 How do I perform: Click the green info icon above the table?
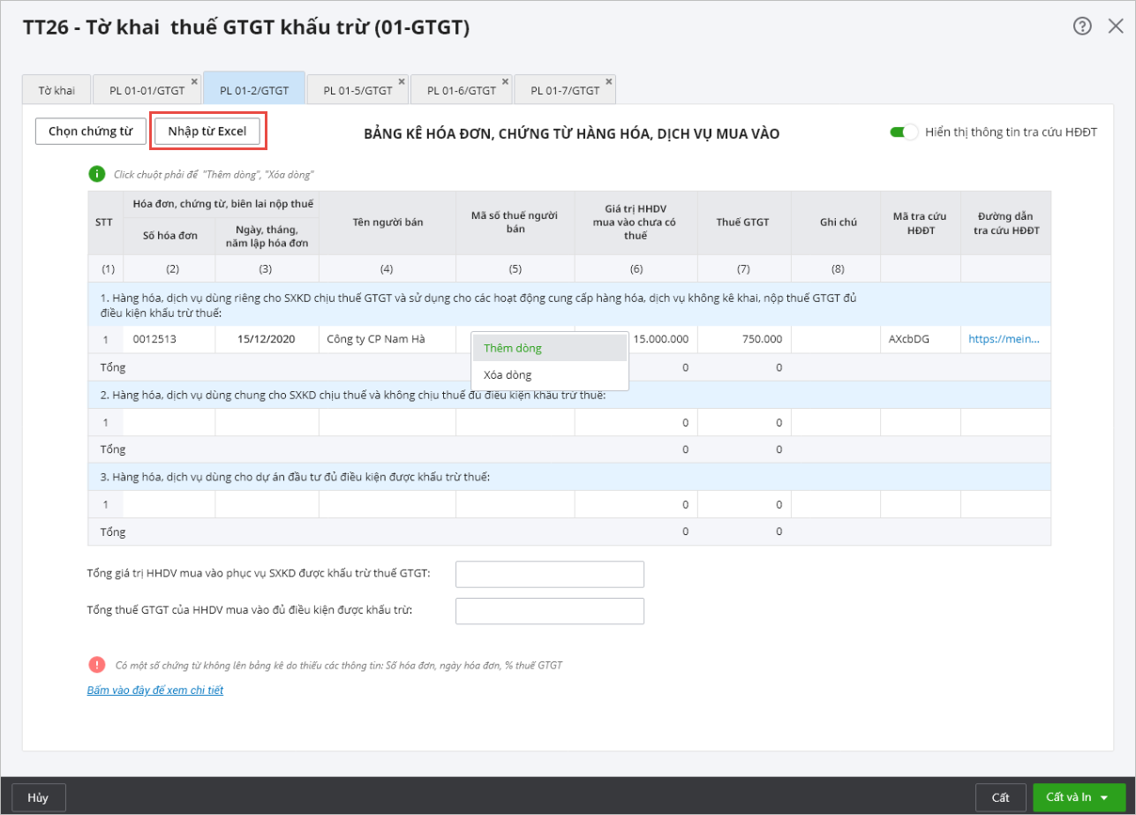coord(95,174)
